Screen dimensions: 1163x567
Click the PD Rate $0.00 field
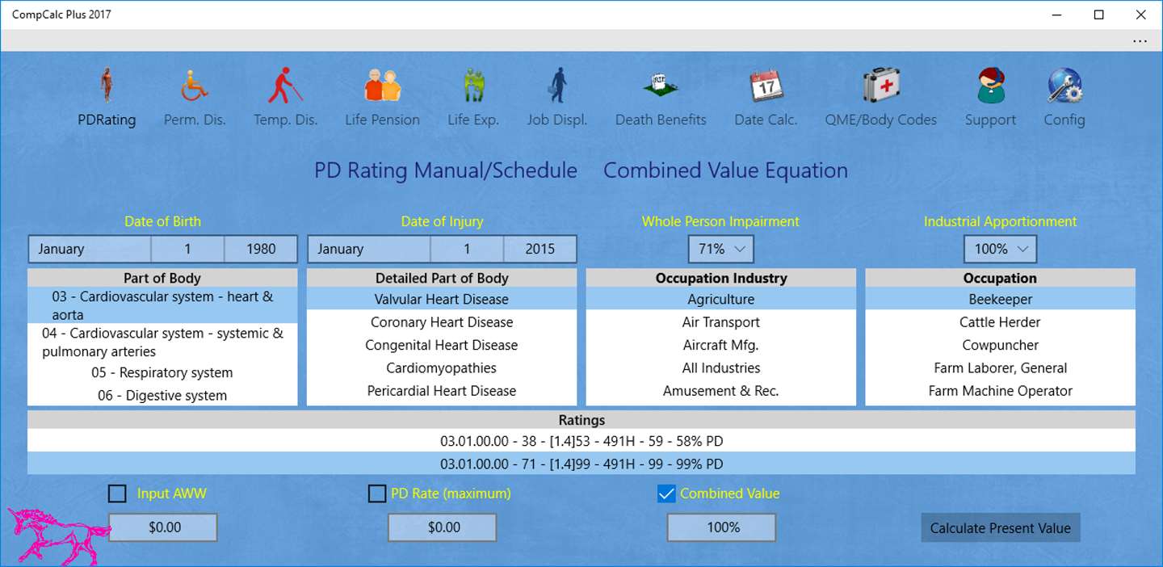(443, 527)
